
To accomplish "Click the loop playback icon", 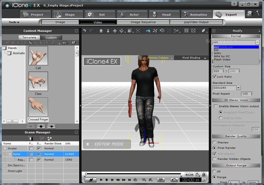I will click(x=135, y=180).
